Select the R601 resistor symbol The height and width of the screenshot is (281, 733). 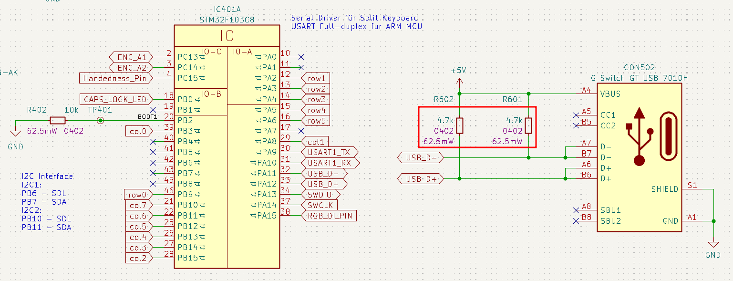coord(528,125)
